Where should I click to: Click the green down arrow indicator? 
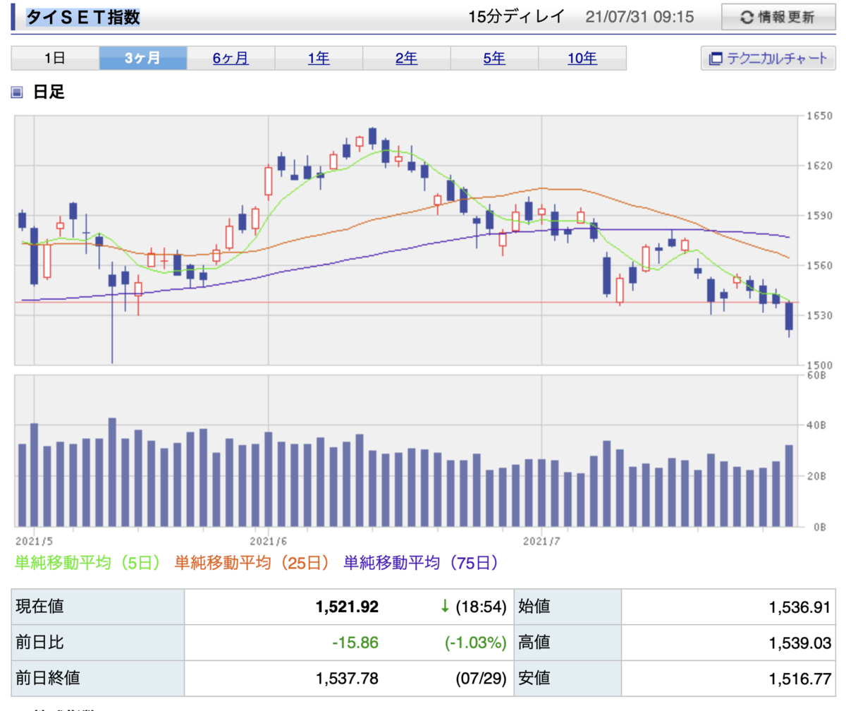click(445, 607)
